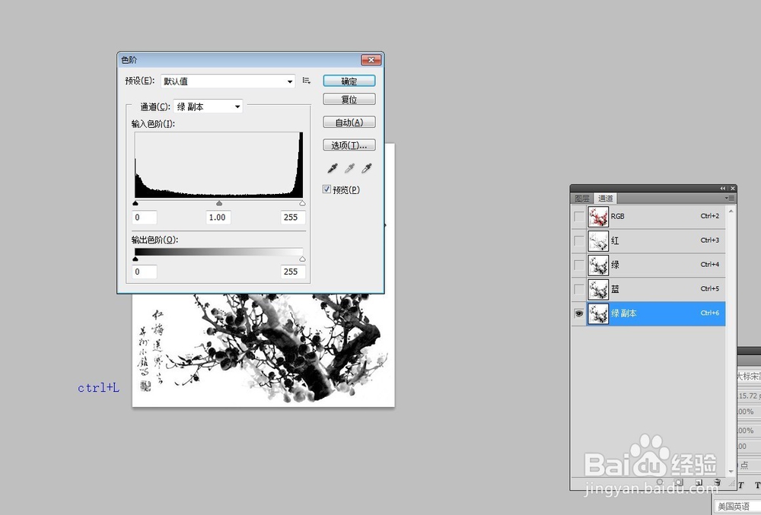Select the 绿 channel row
Screen dimensions: 761x515
pos(649,265)
